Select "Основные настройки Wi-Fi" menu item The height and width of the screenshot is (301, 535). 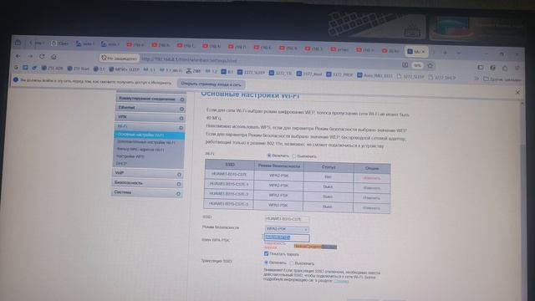pos(150,135)
